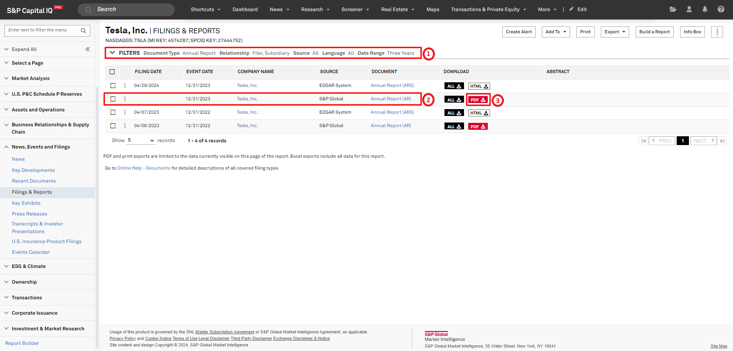
Task: Open the Screener menu
Action: coord(355,9)
